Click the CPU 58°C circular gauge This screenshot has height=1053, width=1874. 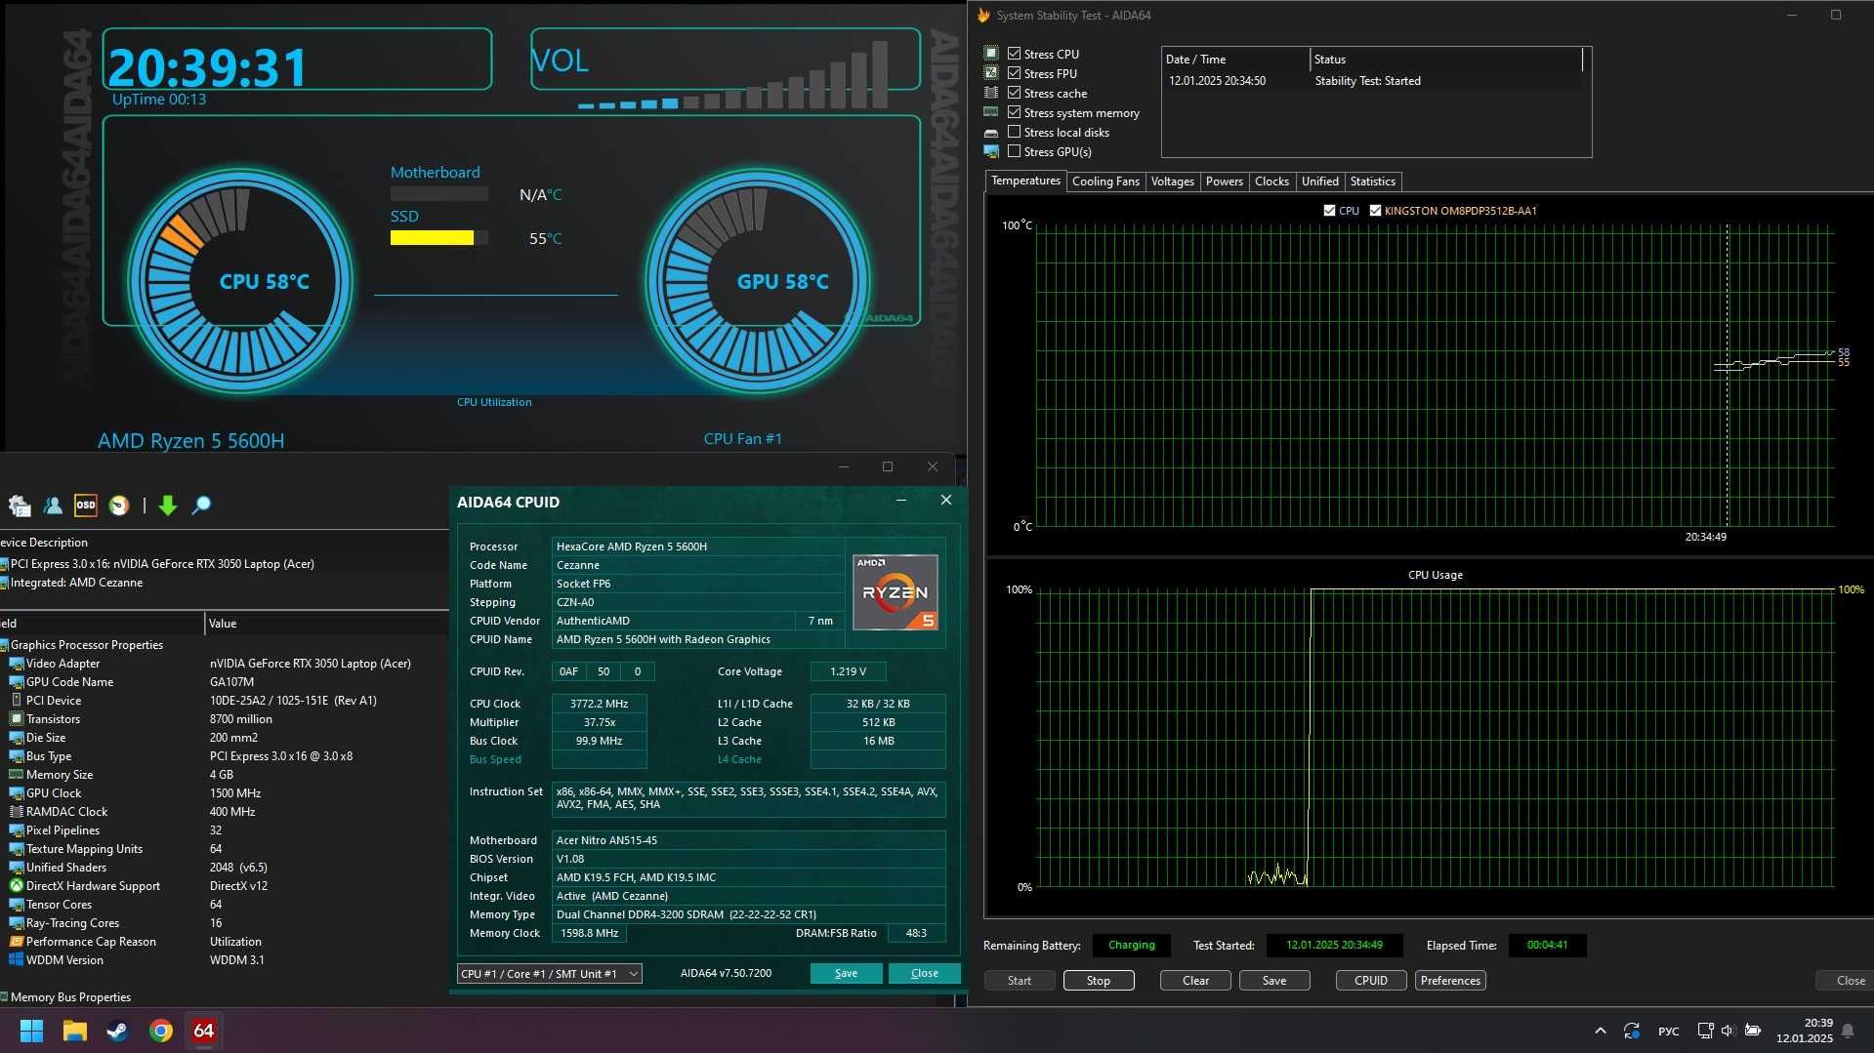point(240,281)
